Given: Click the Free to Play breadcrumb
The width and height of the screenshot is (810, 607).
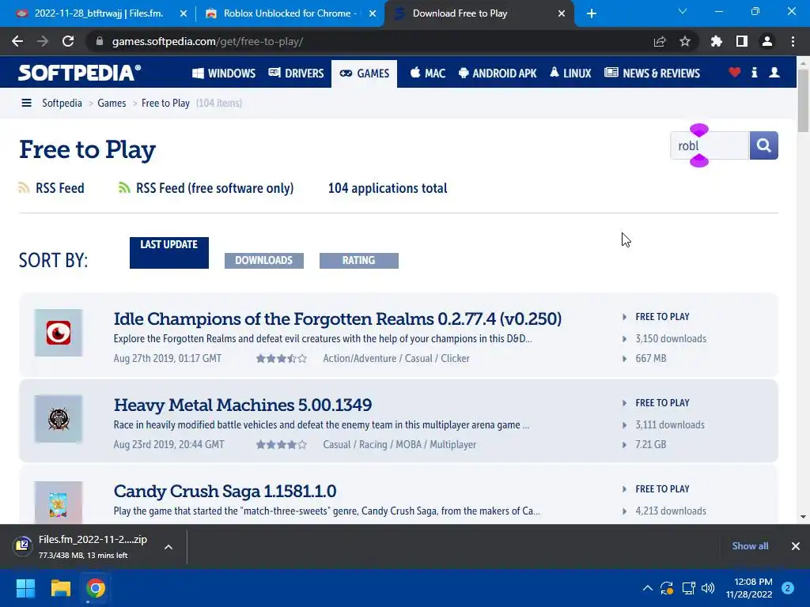Looking at the screenshot, I should click(165, 103).
